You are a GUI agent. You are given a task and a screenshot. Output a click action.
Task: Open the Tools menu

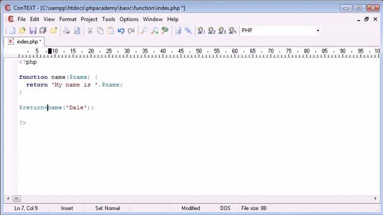click(108, 19)
